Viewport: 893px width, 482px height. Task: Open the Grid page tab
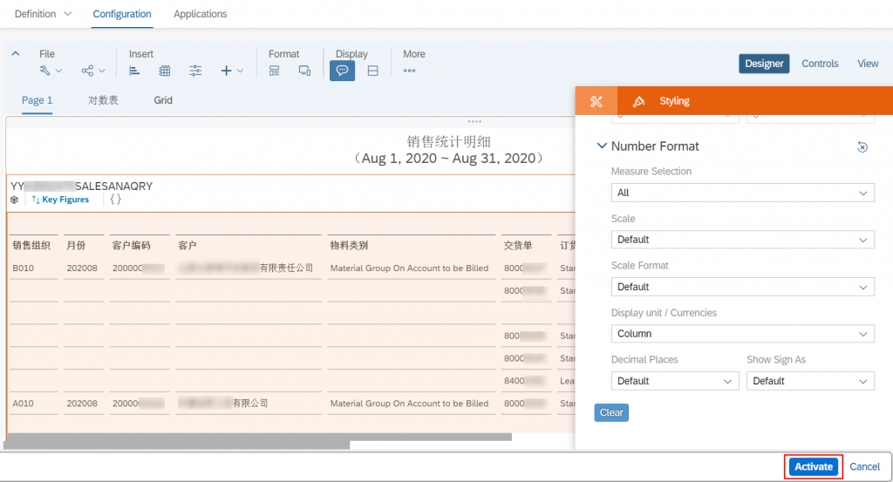click(163, 100)
